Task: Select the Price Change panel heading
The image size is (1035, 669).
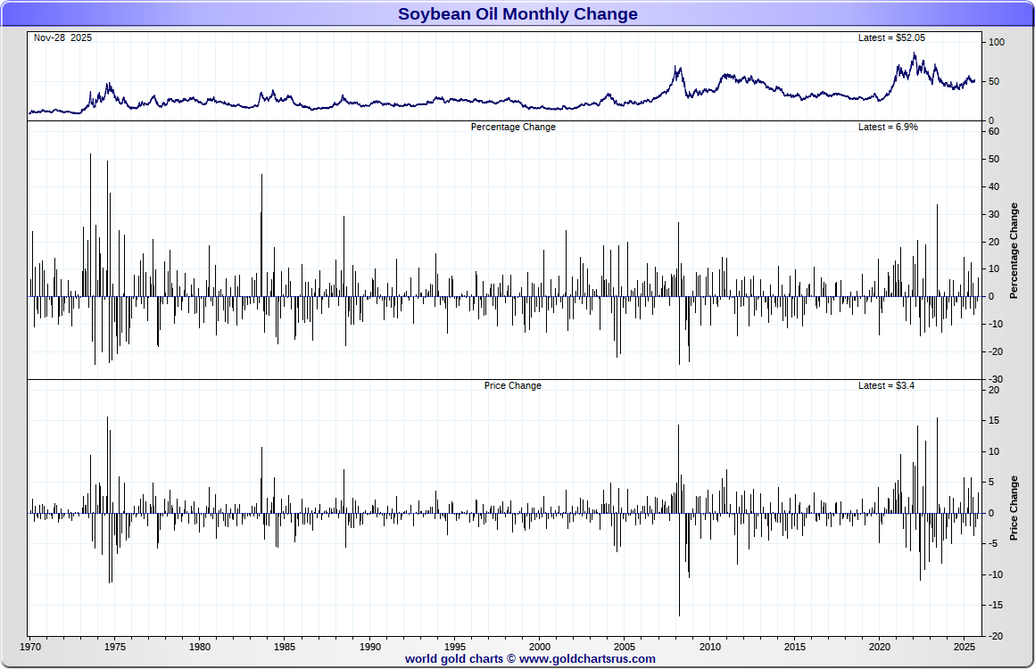Action: click(513, 385)
